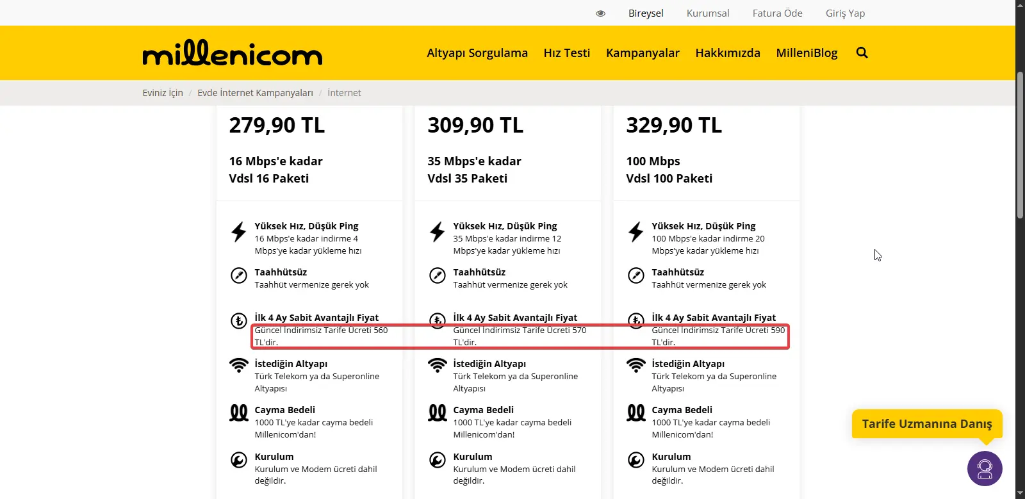Click wifi icon in Vdsl 35 card
Screen dimensions: 1025x499
(x=438, y=365)
